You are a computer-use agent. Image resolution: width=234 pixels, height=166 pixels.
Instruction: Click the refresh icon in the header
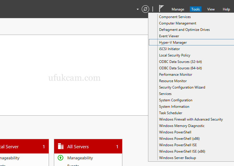145,9
